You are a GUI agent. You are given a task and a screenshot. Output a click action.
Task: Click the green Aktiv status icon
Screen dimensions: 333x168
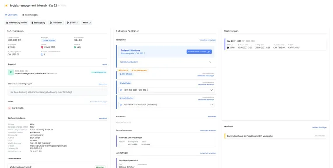point(75,47)
